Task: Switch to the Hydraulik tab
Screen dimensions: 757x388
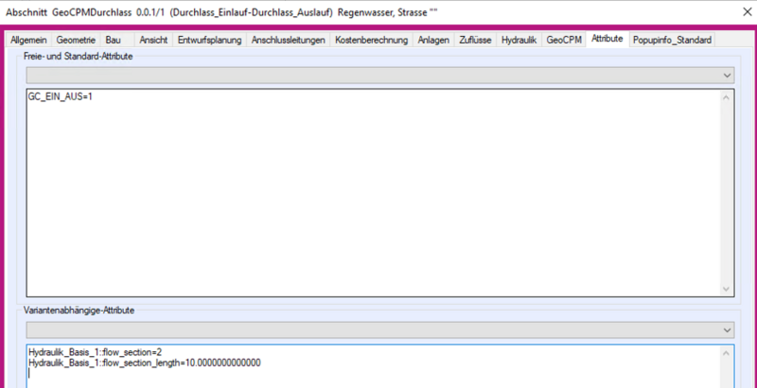Action: tap(519, 41)
